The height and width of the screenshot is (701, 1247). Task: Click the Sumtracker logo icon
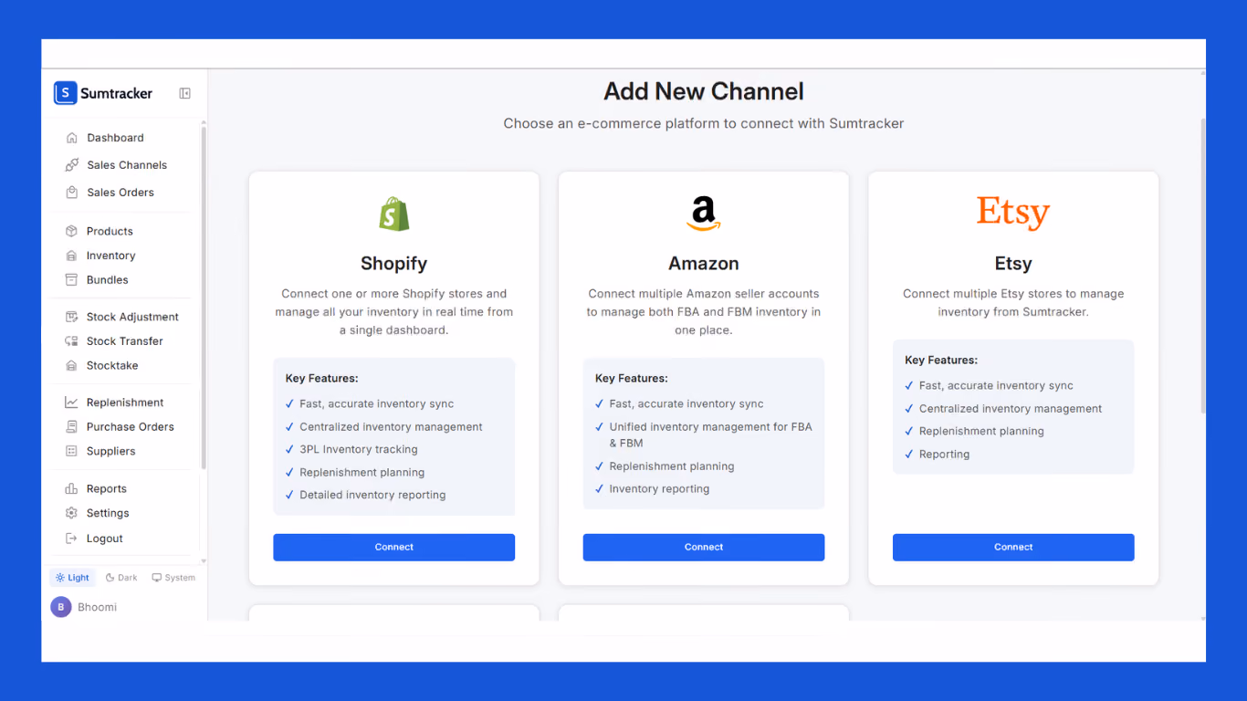pyautogui.click(x=65, y=93)
